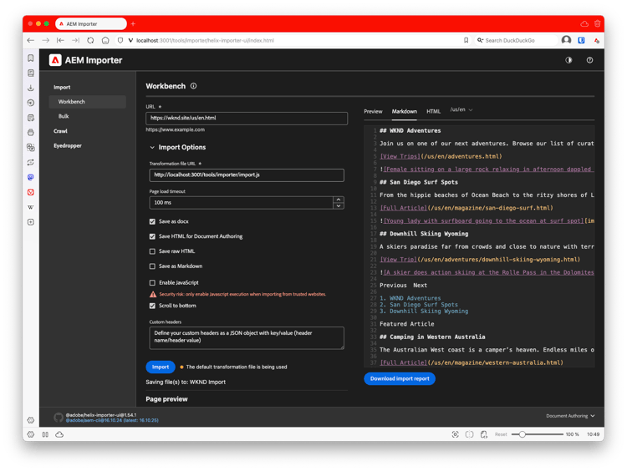The width and height of the screenshot is (627, 471).
Task: Open the window/tabs panel icon below notes
Action: coord(31,132)
